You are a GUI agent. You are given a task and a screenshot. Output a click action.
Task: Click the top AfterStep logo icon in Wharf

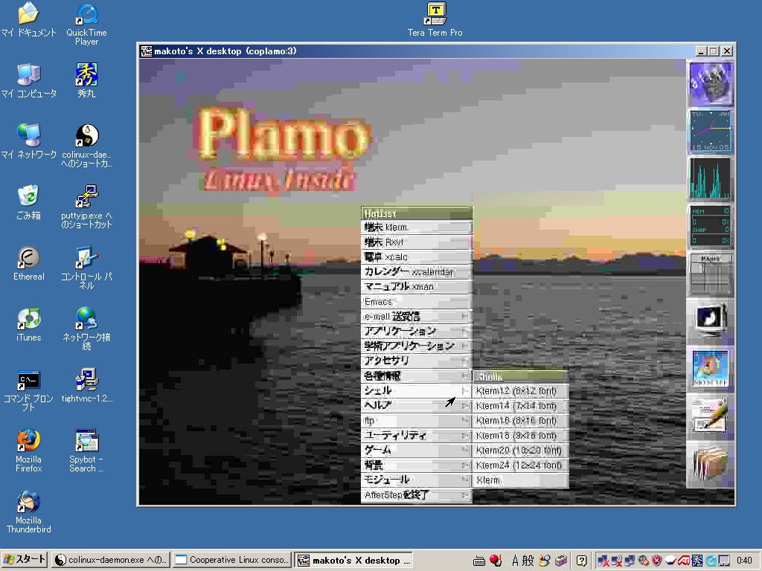coord(711,83)
